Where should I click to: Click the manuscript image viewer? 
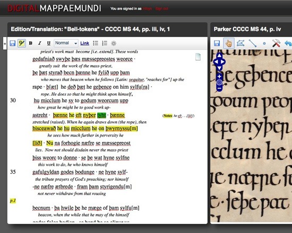click(x=251, y=136)
